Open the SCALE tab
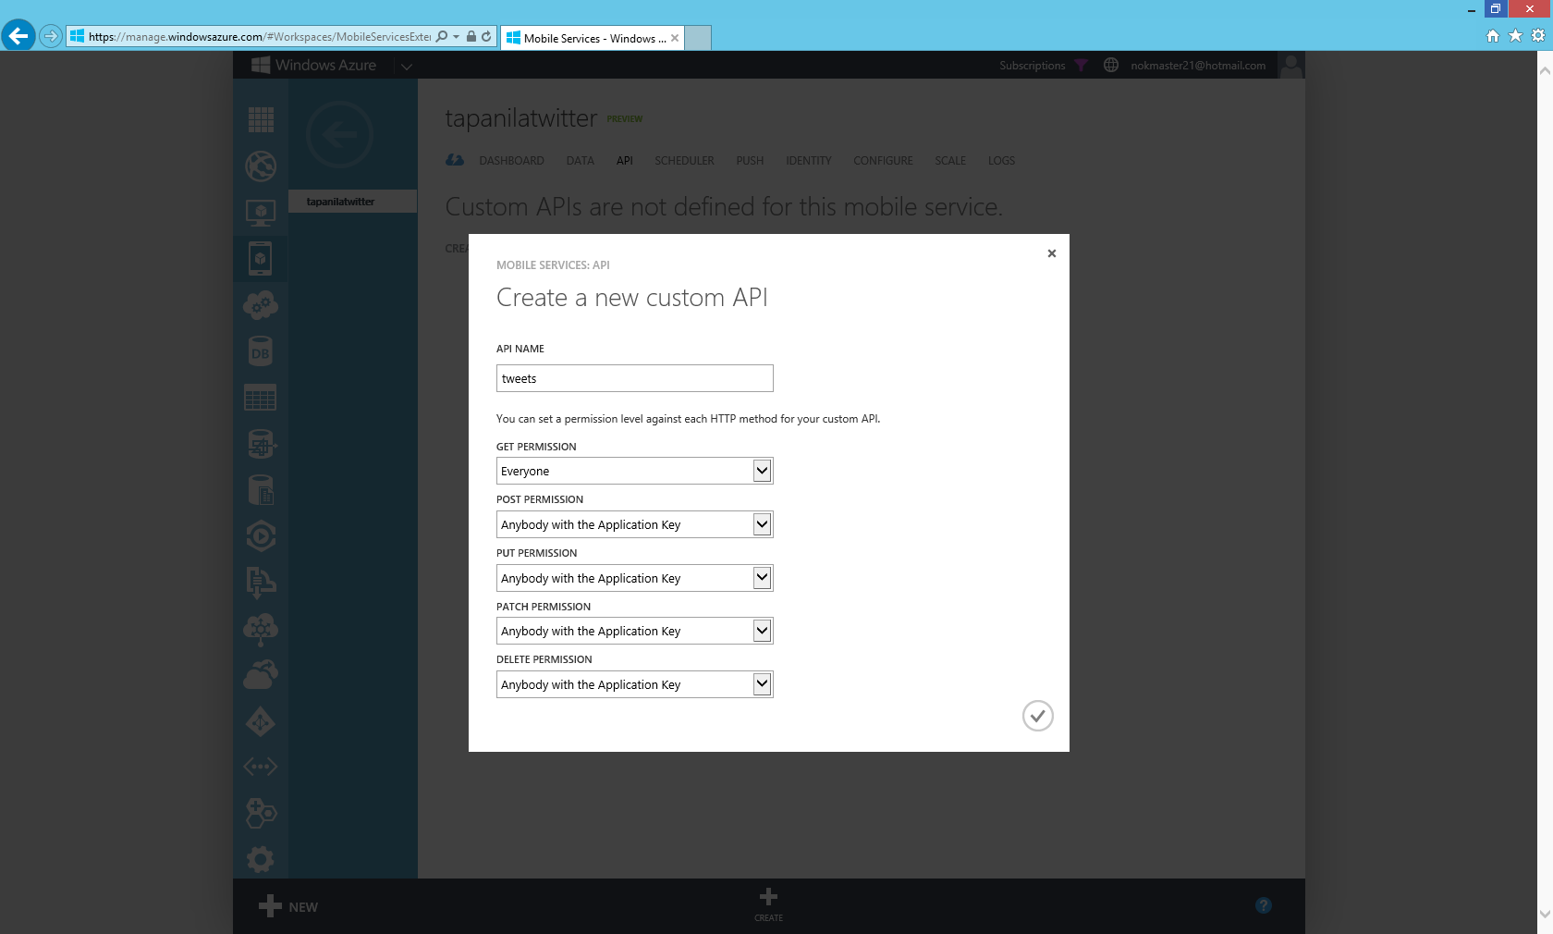This screenshot has width=1553, height=934. point(949,161)
